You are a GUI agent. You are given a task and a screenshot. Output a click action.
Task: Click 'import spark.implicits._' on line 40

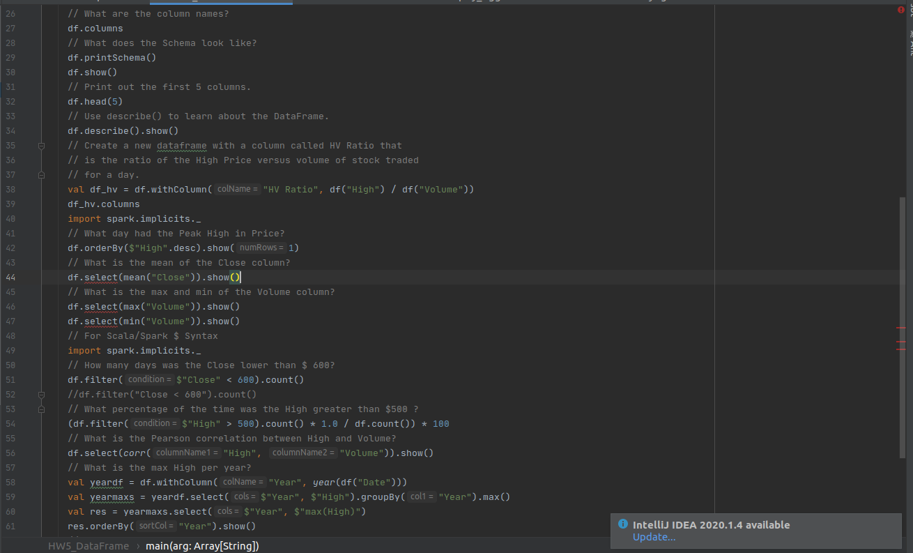[135, 219]
